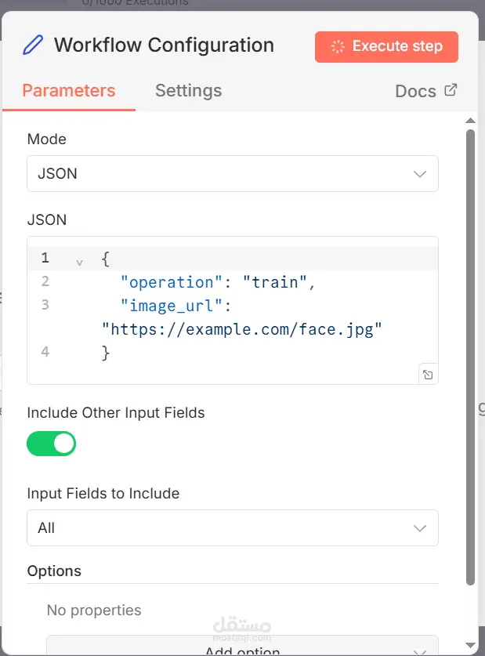This screenshot has height=656, width=485.
Task: Switch to the Settings tab
Action: 188,91
